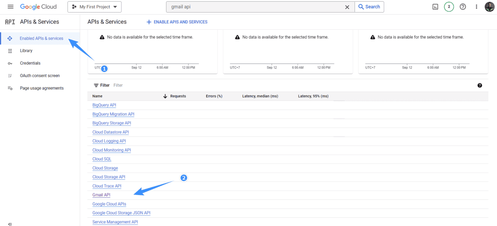Click the Google Cloud logo
Screen dimensions: 497x226
pyautogui.click(x=39, y=7)
